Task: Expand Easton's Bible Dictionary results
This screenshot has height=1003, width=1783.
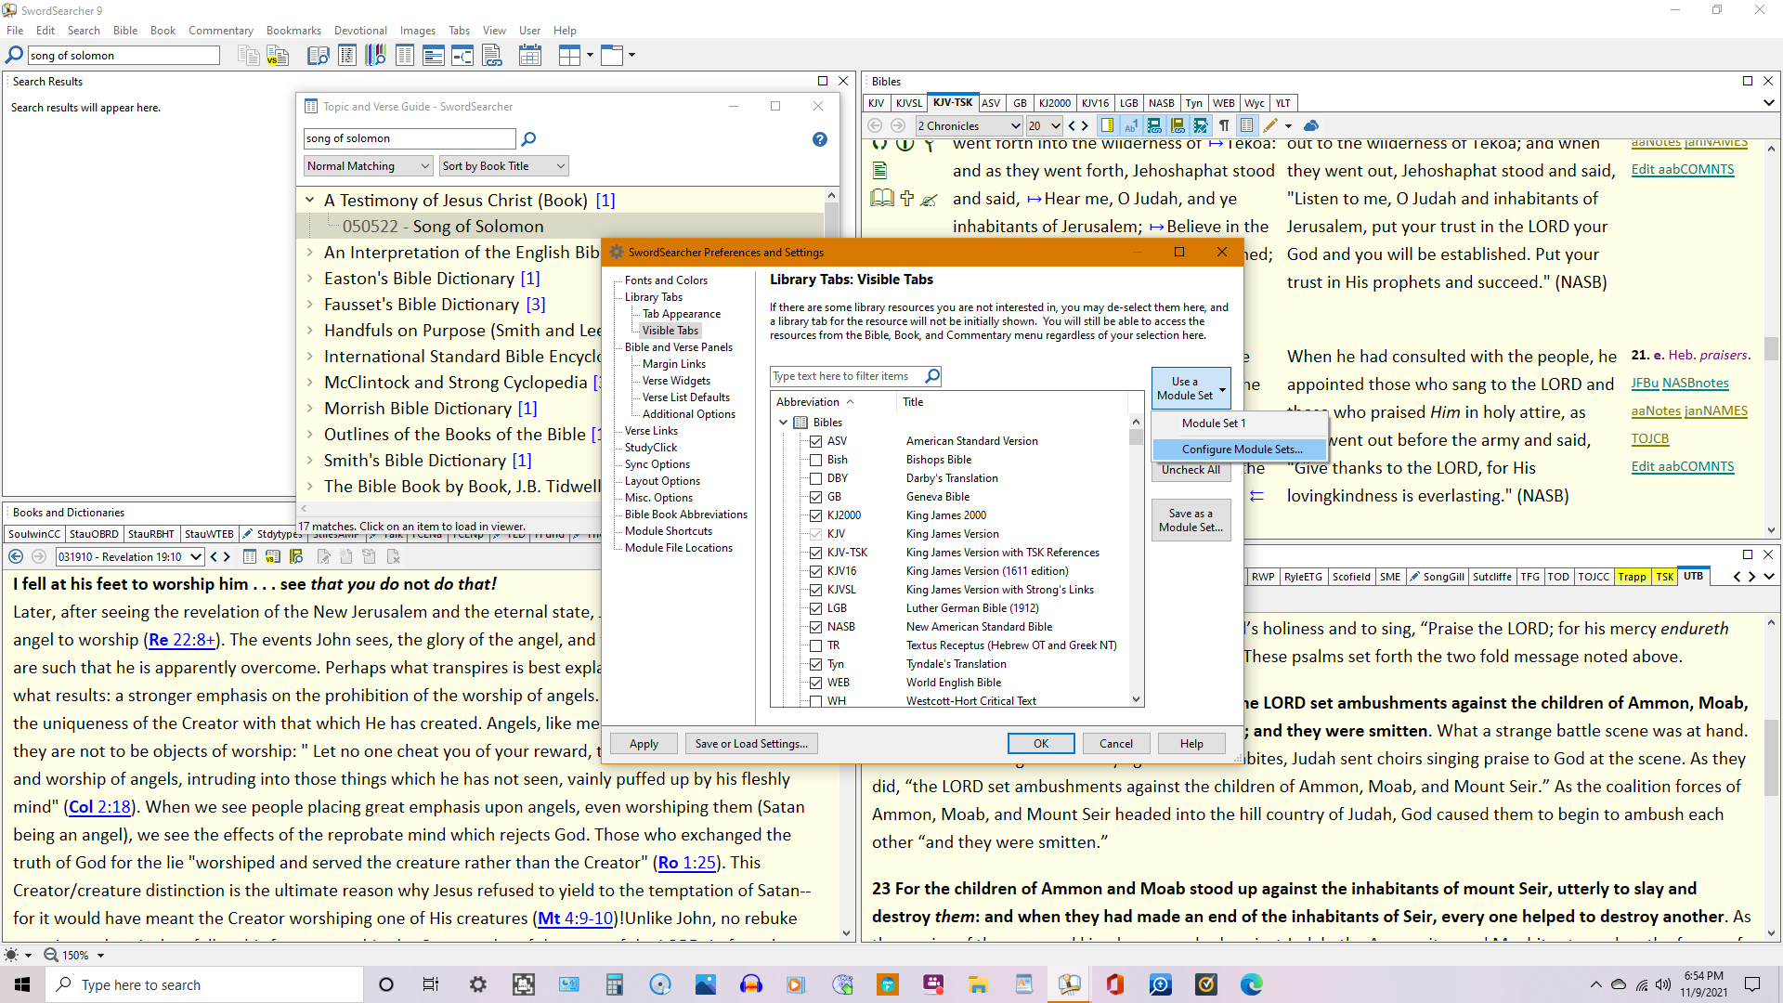Action: tap(310, 279)
